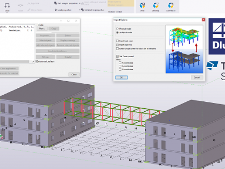This screenshot has height=169, width=225.
Task: Open the Analysis toolbar label
Action: (115, 12)
